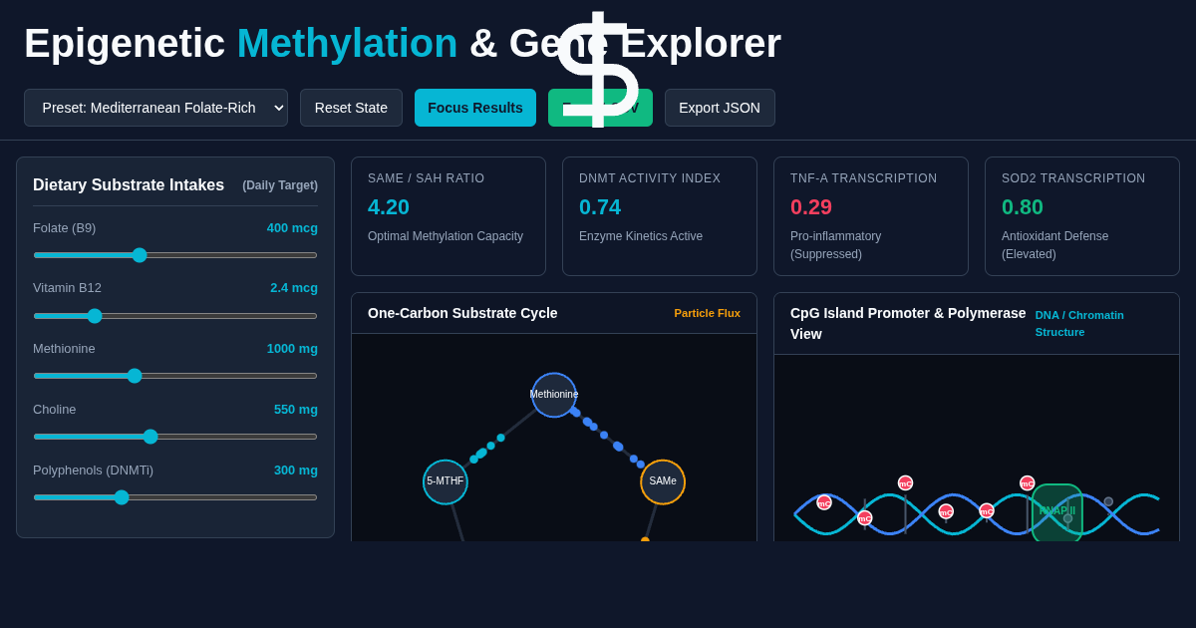Click the 'DNMT ACTIVITY INDEX' card title
Image resolution: width=1196 pixels, height=628 pixels.
(650, 178)
